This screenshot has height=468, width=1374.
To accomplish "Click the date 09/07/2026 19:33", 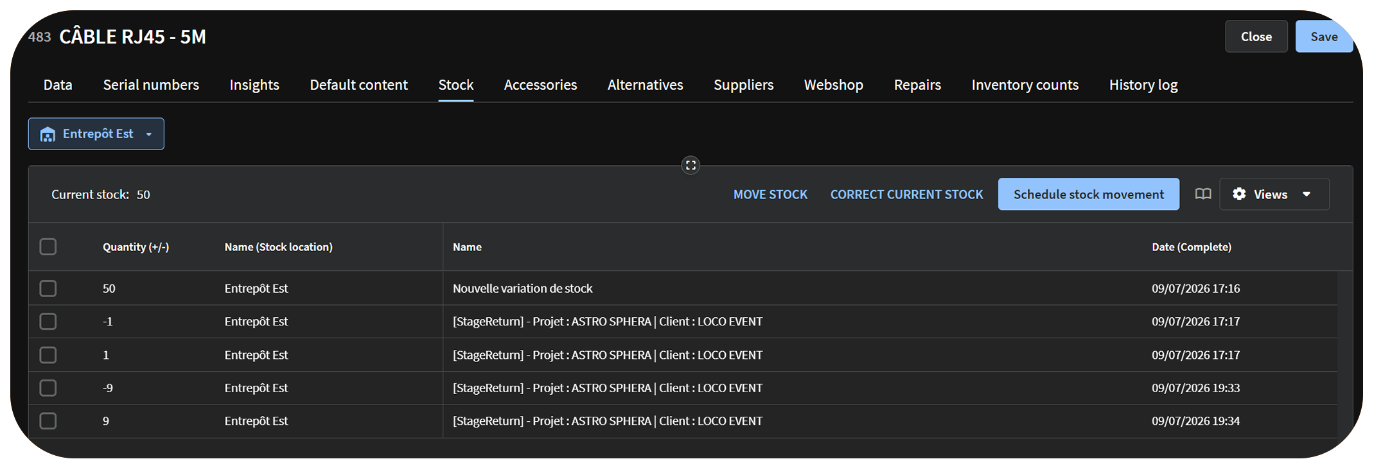I will (1195, 388).
